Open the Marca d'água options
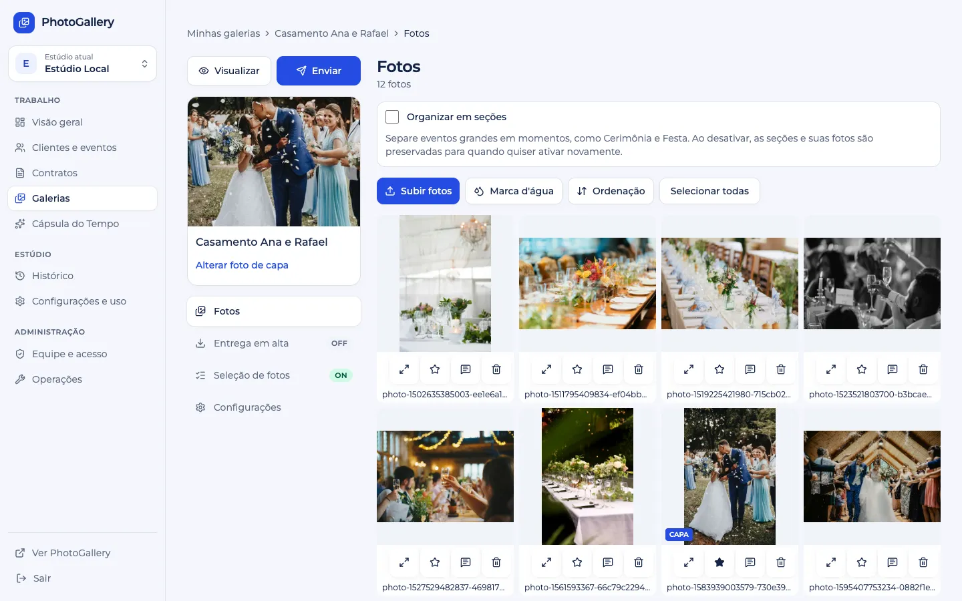This screenshot has height=601, width=962. [x=514, y=191]
